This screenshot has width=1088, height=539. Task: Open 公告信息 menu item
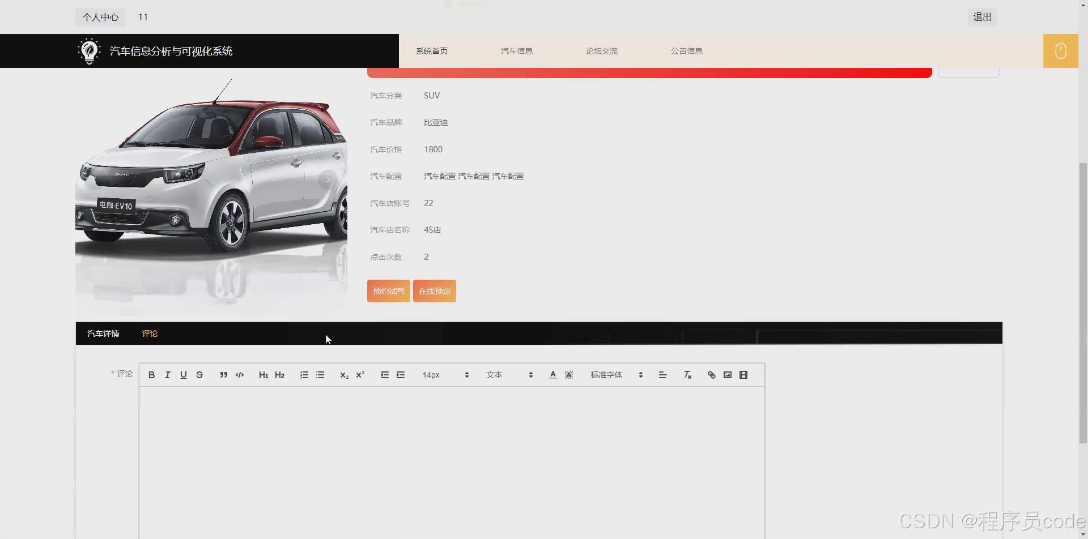(686, 51)
